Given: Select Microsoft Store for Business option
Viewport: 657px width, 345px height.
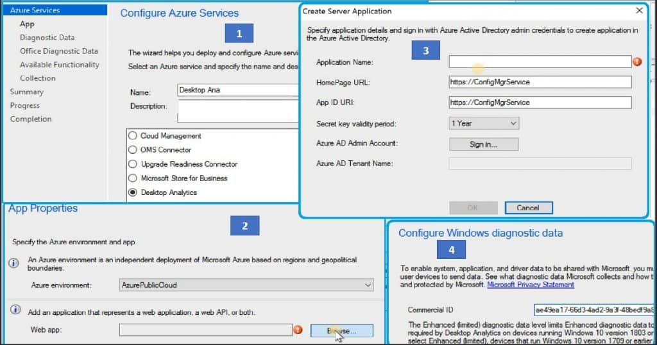Looking at the screenshot, I should [x=133, y=178].
